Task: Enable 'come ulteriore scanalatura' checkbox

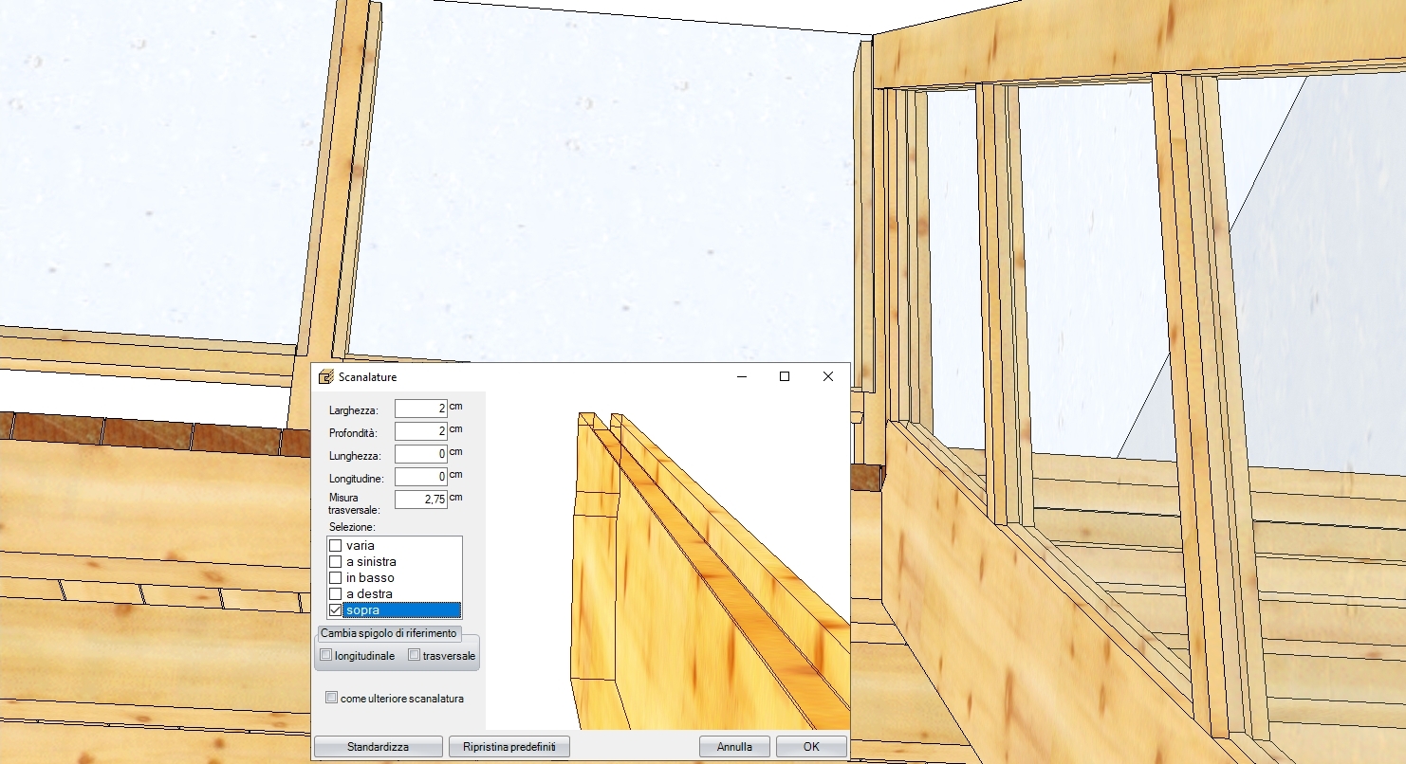Action: (331, 698)
